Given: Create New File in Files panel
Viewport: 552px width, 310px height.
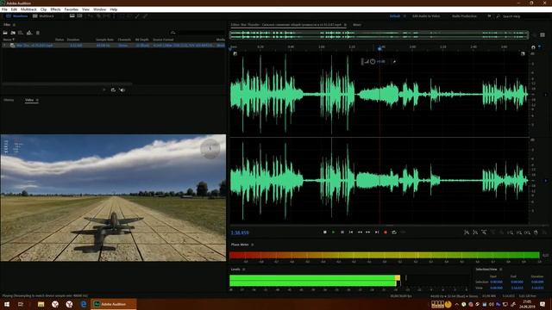Looking at the screenshot, I should 21,33.
